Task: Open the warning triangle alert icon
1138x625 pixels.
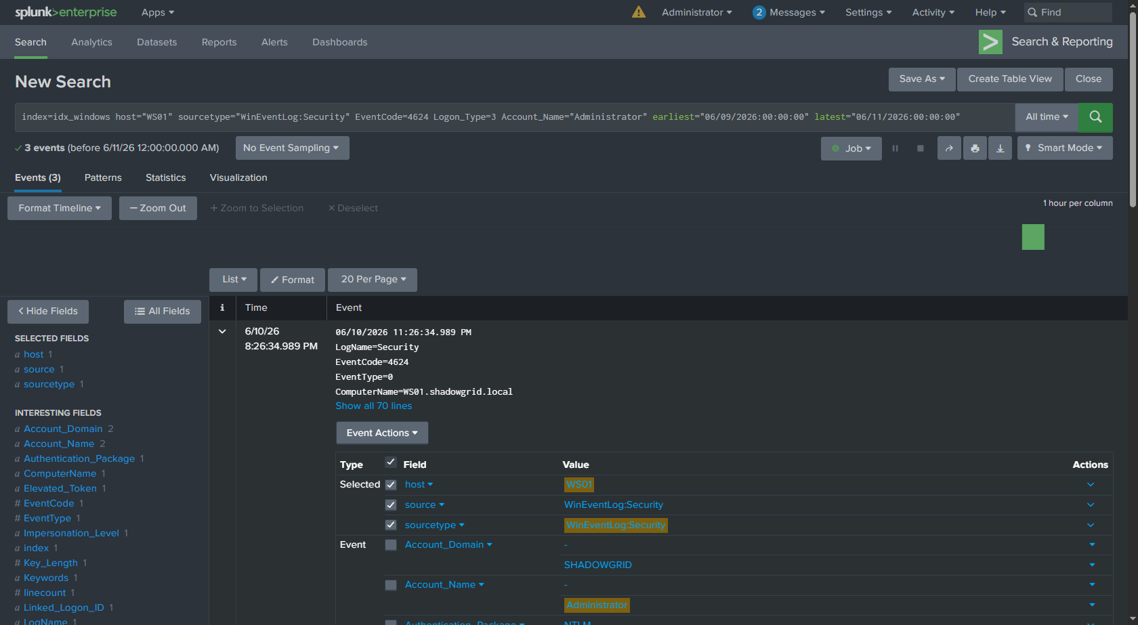Action: coord(638,12)
